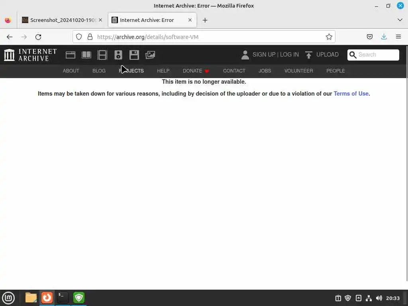The height and width of the screenshot is (306, 408).
Task: Open the update manager shield tray icon
Action: [x=348, y=298]
